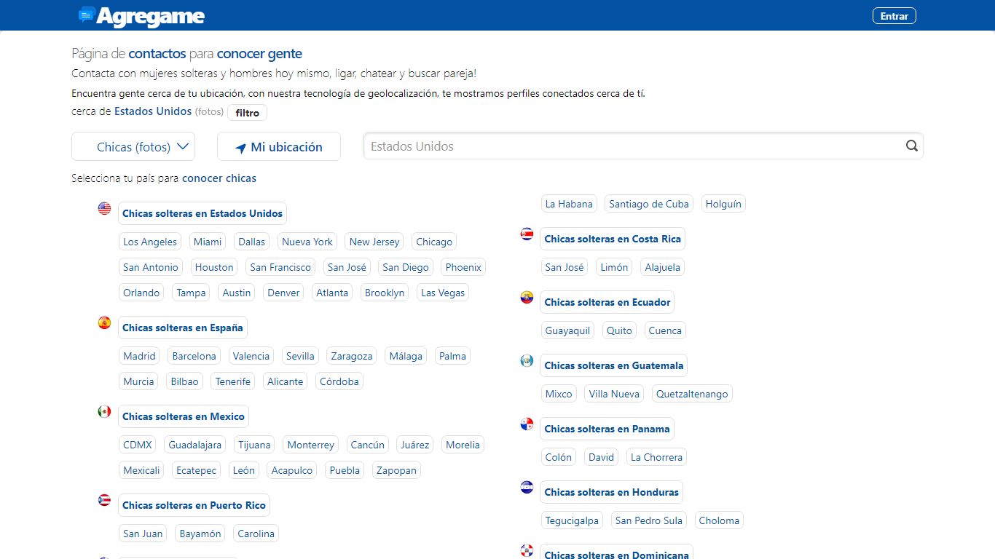Open Chicas solteras en Costa Rica
The width and height of the screenshot is (995, 559).
point(613,239)
